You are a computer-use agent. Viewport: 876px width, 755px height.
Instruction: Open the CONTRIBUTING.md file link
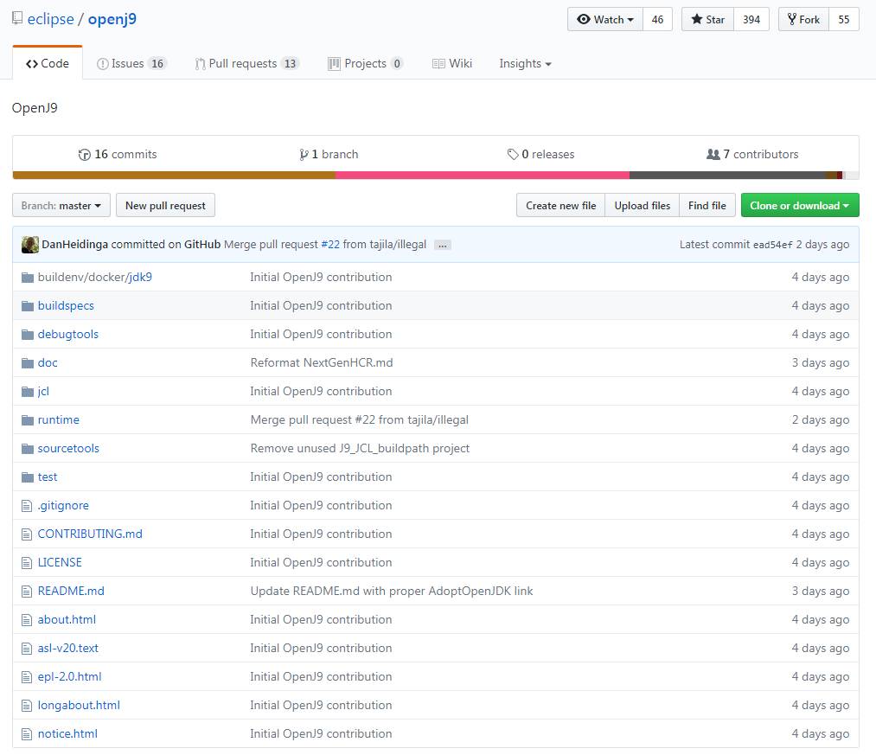click(90, 534)
